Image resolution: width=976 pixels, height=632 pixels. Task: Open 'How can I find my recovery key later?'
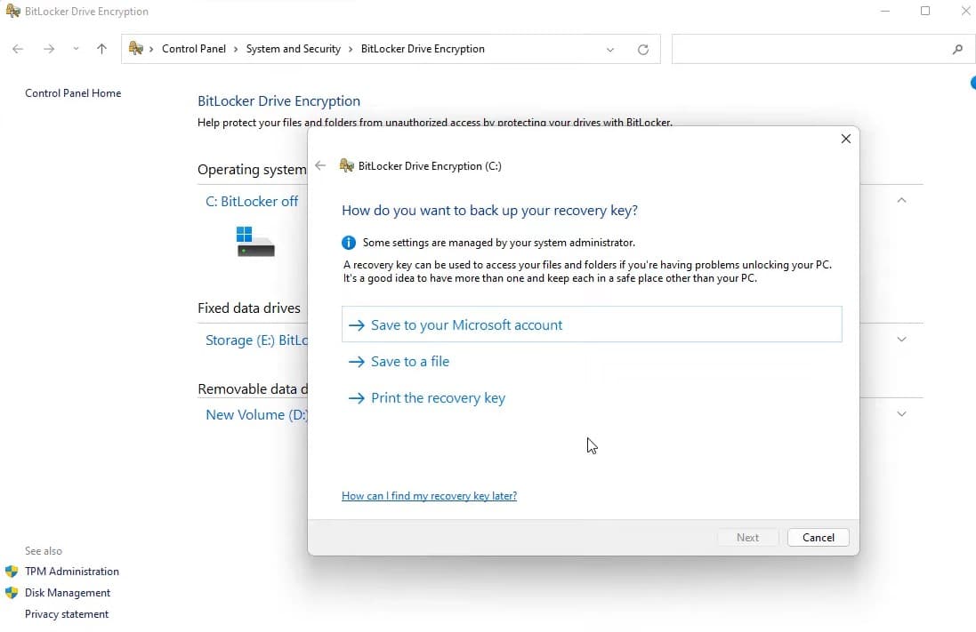pyautogui.click(x=429, y=496)
